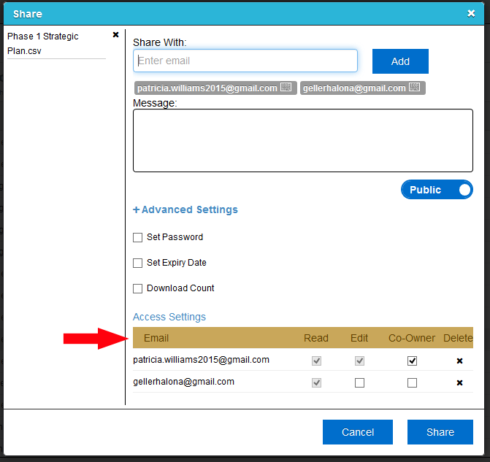Make gellerhalona@gmail.com a Co-Owner
This screenshot has width=490, height=462.
(413, 382)
